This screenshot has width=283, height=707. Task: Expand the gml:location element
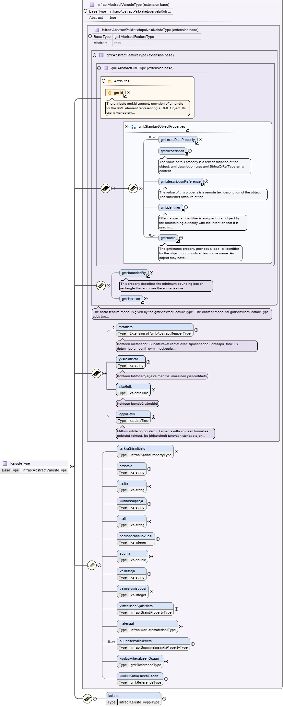[146, 299]
